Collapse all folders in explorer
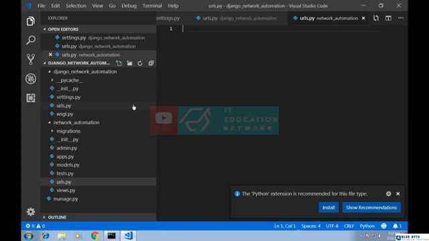 pyautogui.click(x=151, y=63)
